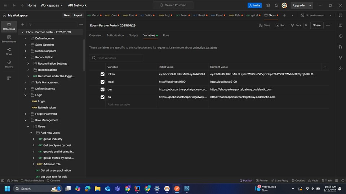
Task: Disable the qa variable checkbox
Action: [102, 97]
